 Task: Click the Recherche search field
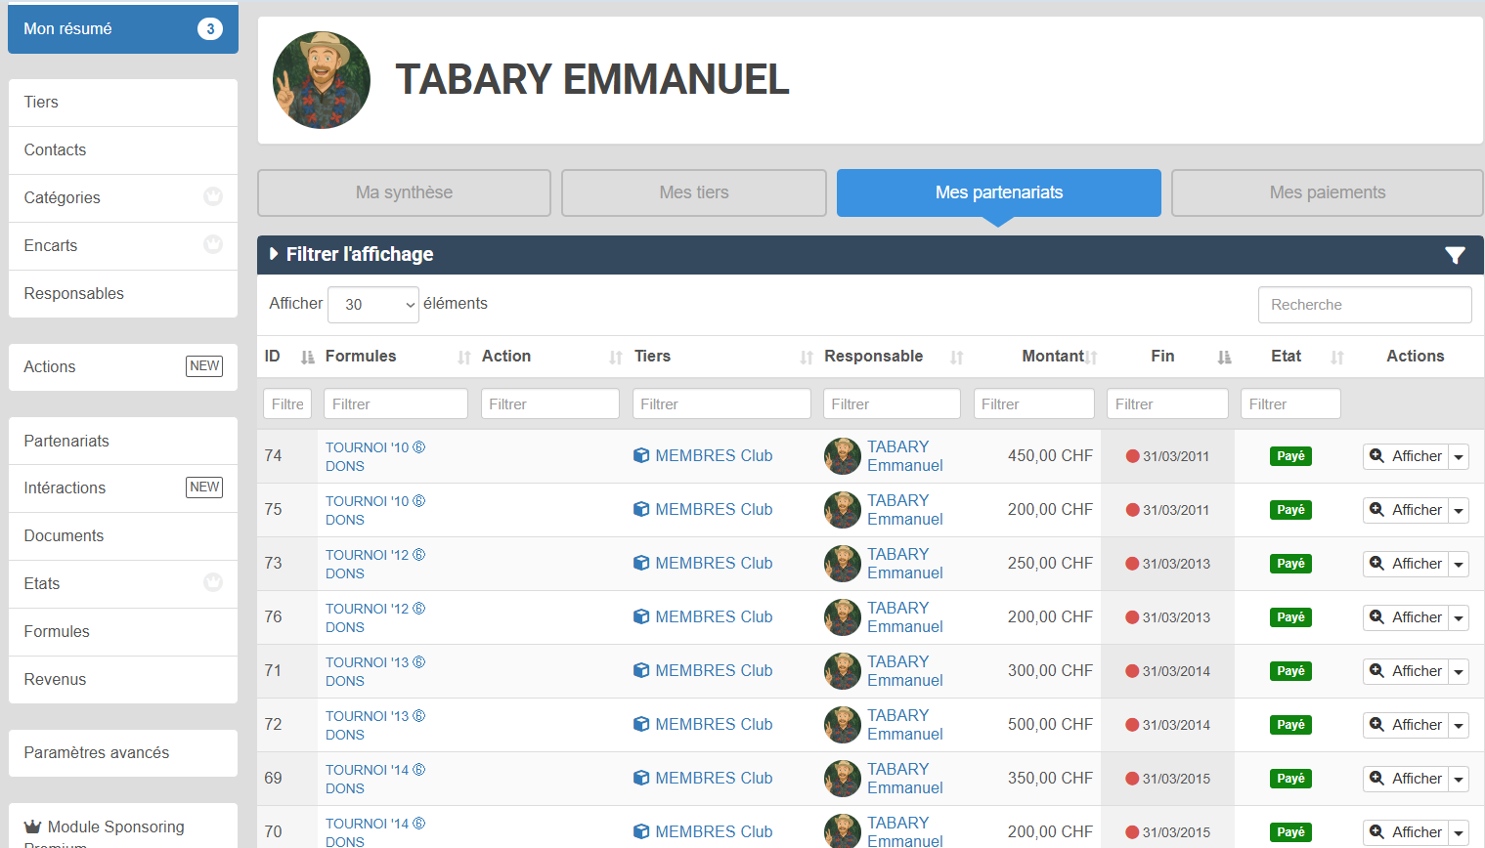[x=1364, y=305]
